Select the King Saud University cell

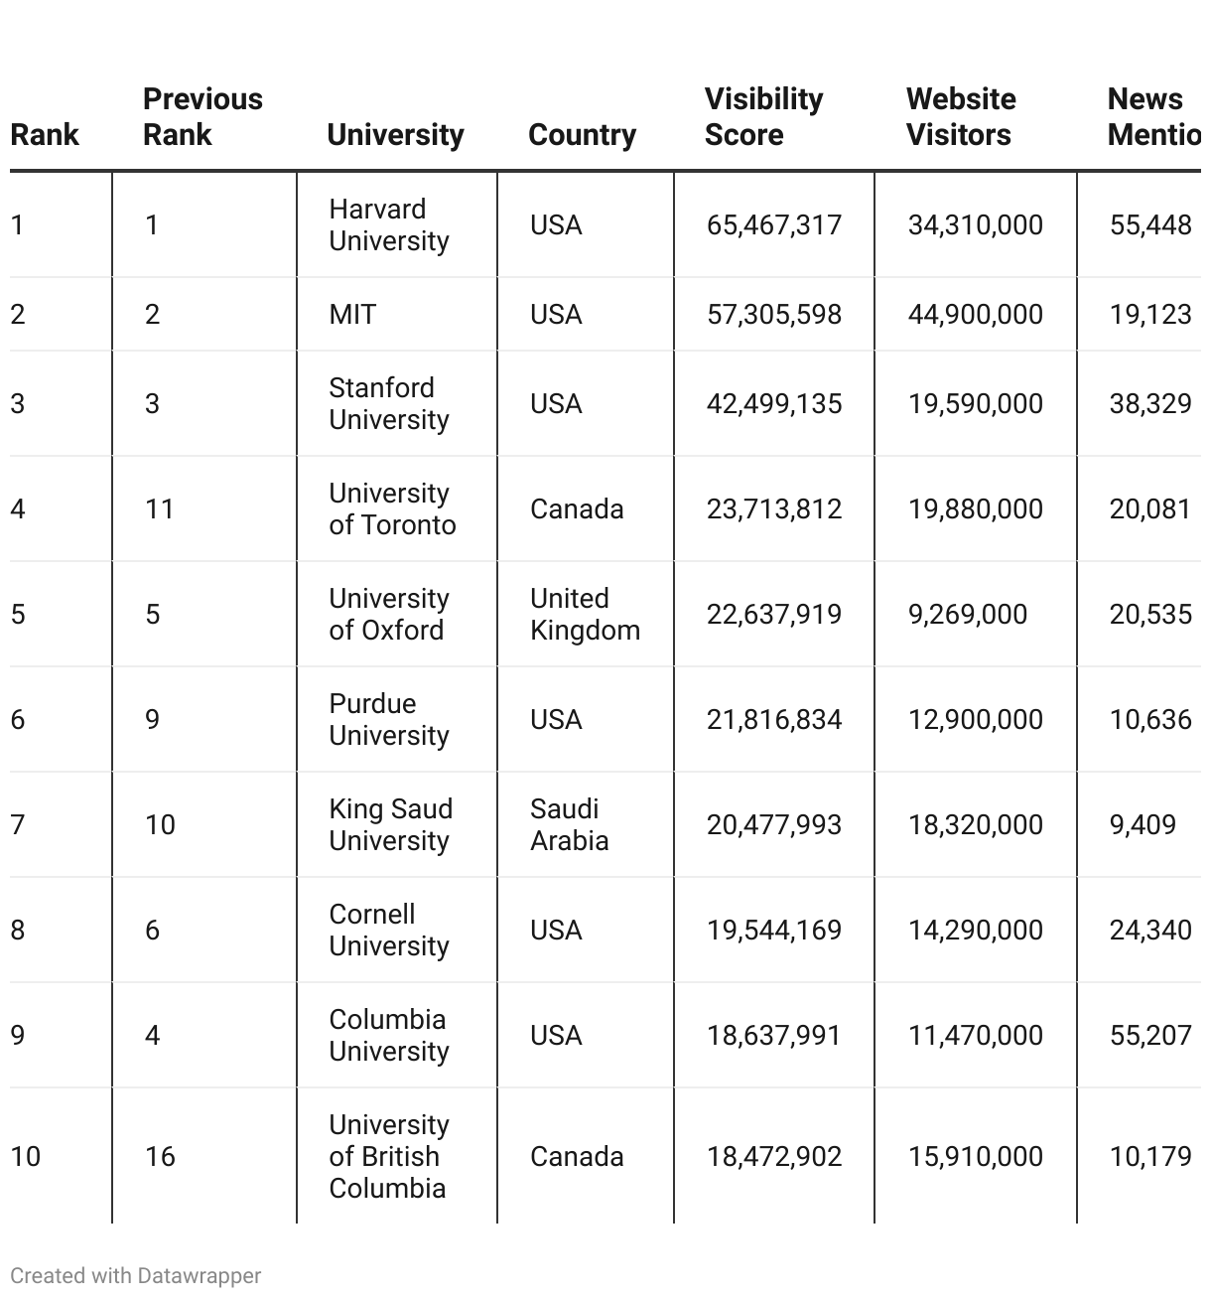390,825
